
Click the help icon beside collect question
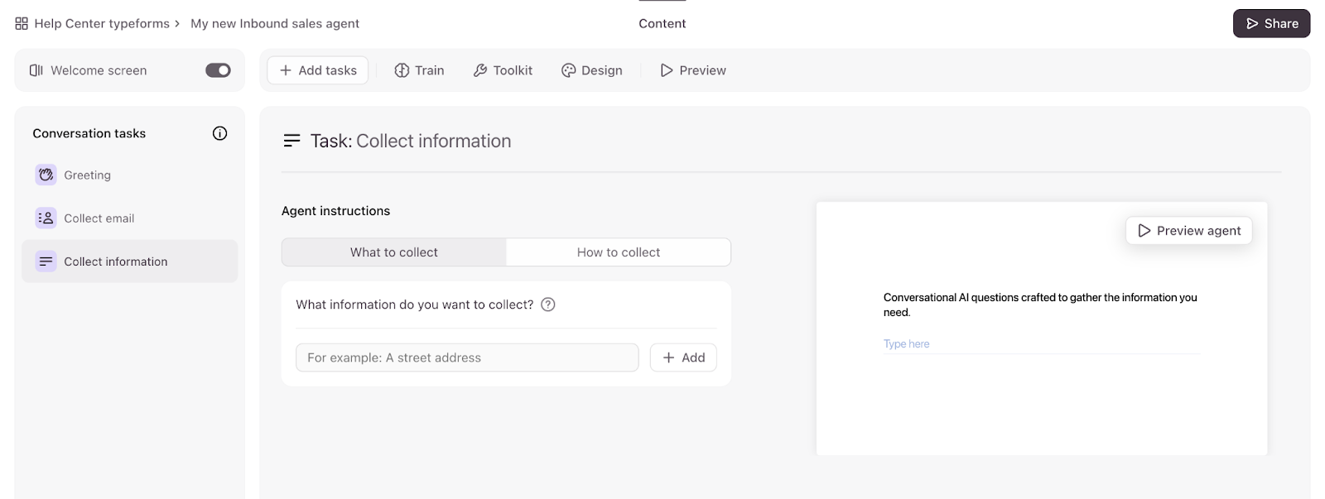point(547,305)
